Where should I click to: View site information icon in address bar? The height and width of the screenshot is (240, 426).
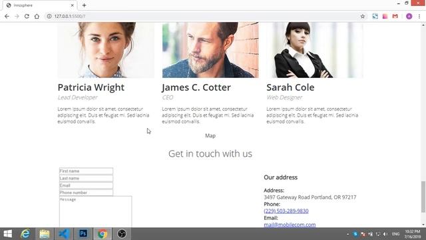(49, 16)
